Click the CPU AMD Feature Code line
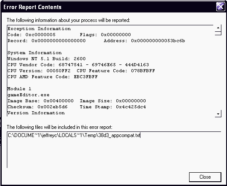This screenshot has height=186, width=227. 53,77
